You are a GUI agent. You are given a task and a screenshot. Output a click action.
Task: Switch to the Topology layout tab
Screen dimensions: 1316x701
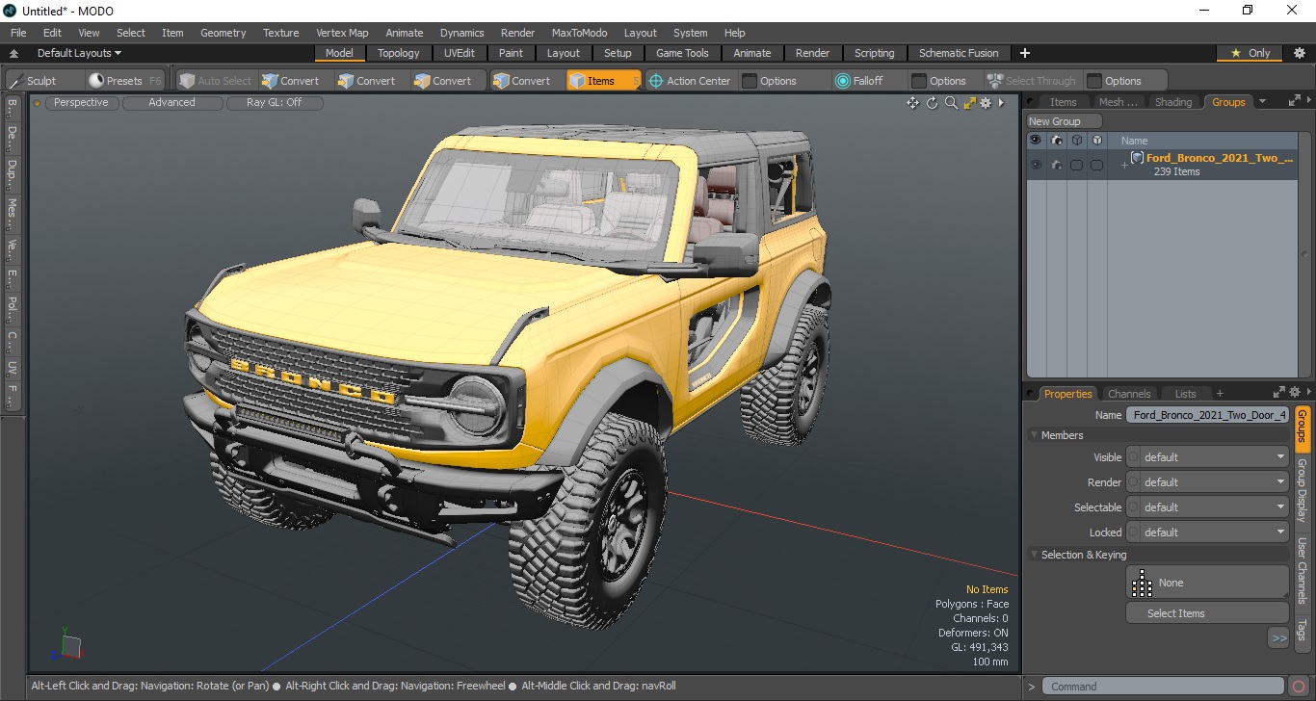(398, 53)
